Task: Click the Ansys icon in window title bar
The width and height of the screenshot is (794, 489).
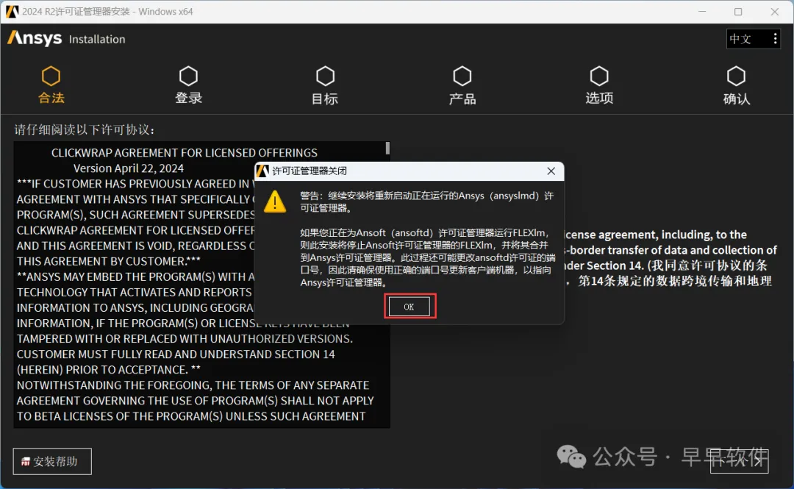Action: click(12, 11)
